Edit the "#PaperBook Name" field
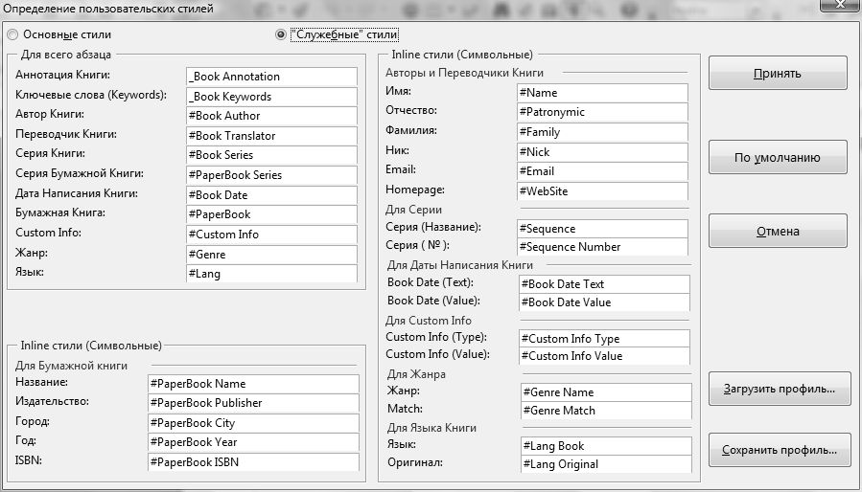 pos(253,384)
